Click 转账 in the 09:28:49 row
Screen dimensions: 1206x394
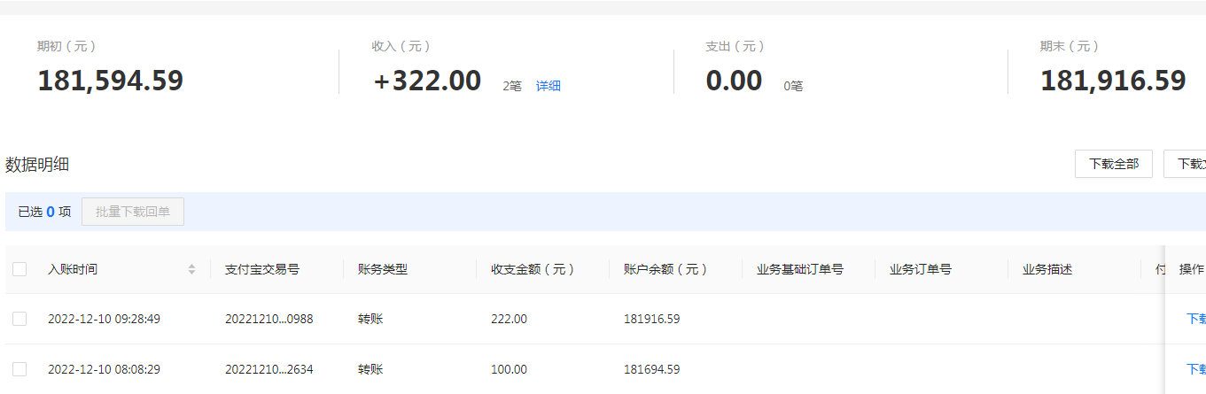[x=370, y=319]
